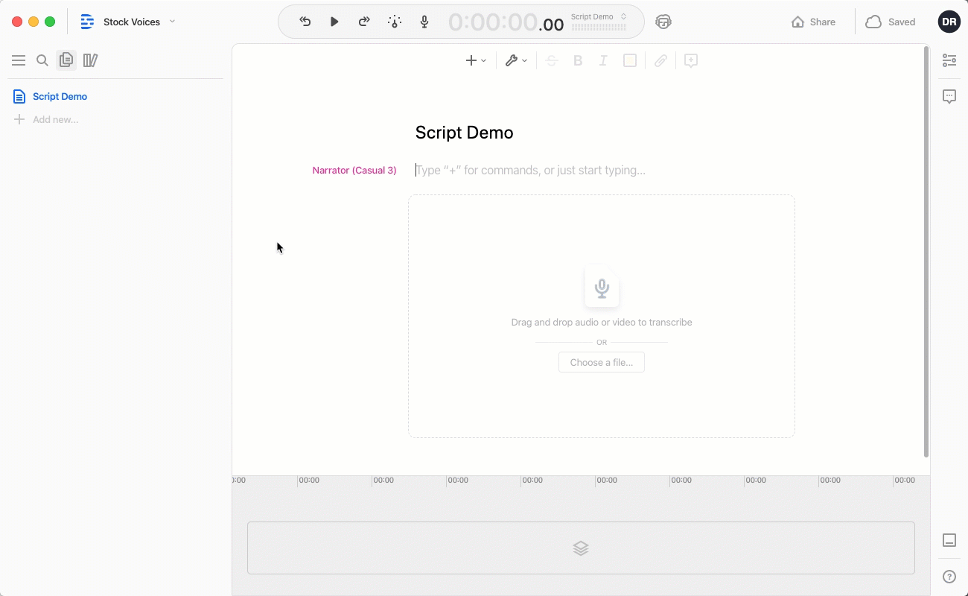The height and width of the screenshot is (596, 968).
Task: Open the wrench tools dropdown
Action: 516,60
